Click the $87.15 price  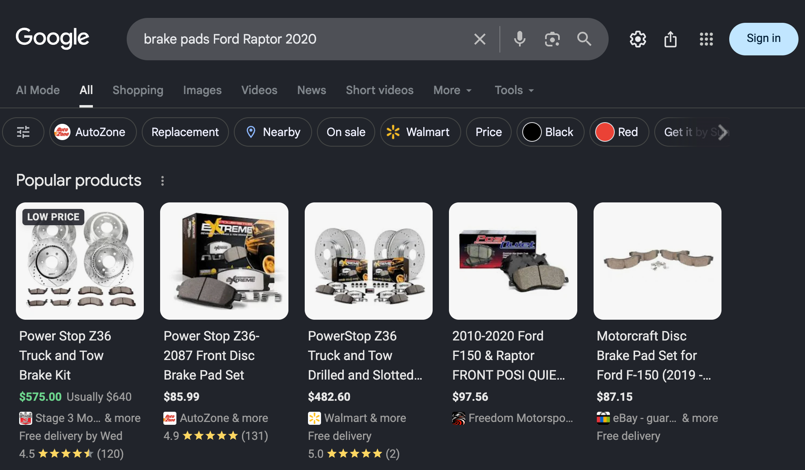pyautogui.click(x=615, y=397)
